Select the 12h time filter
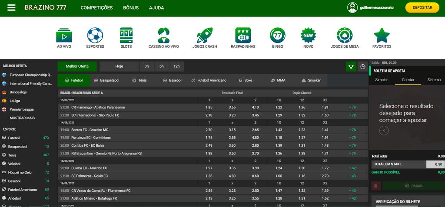This screenshot has height=207, width=445. tap(176, 66)
